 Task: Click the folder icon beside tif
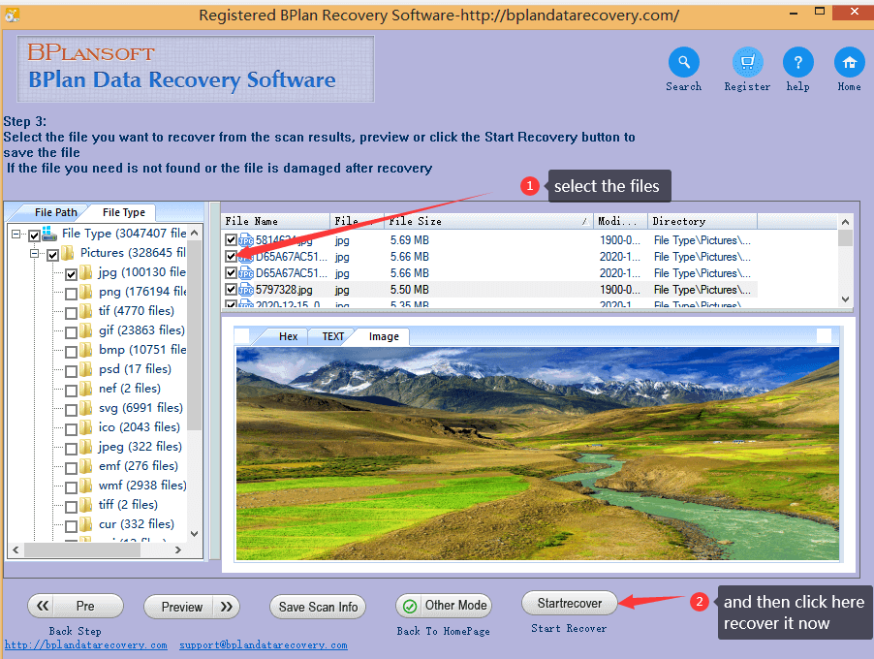[x=86, y=311]
